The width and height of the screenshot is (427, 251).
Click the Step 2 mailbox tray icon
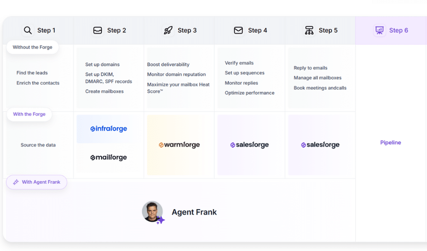click(98, 30)
